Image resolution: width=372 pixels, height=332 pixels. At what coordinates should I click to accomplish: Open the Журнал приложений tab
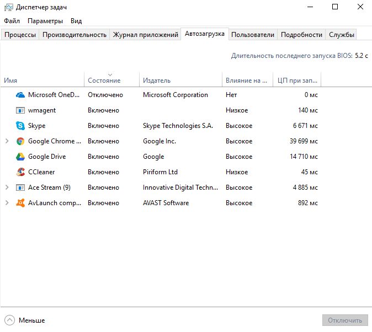tap(145, 35)
